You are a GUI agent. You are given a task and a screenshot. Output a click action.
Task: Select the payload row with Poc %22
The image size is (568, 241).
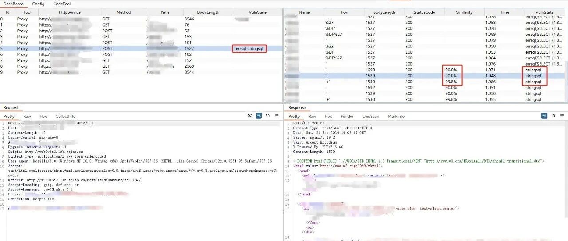[425, 46]
